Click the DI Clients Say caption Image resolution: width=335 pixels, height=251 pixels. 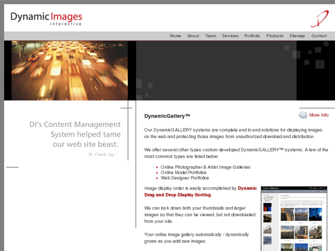point(103,154)
